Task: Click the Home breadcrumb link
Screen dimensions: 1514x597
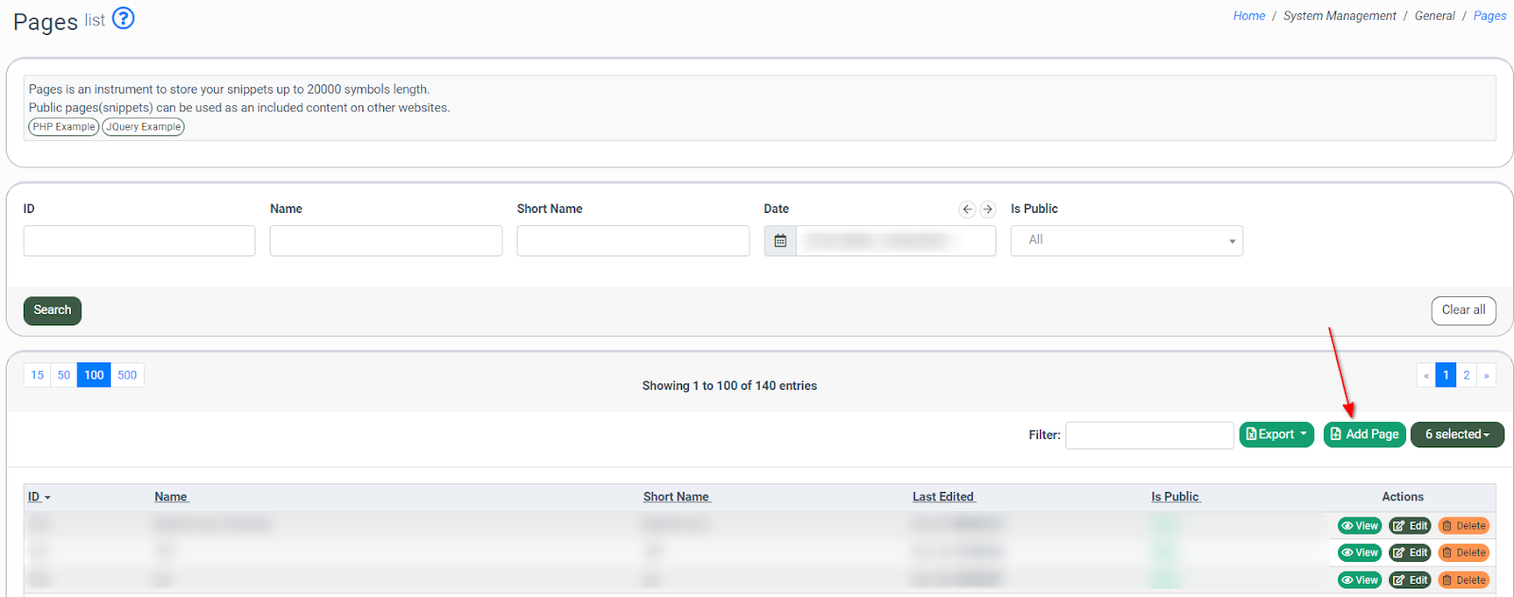Action: coord(1248,16)
